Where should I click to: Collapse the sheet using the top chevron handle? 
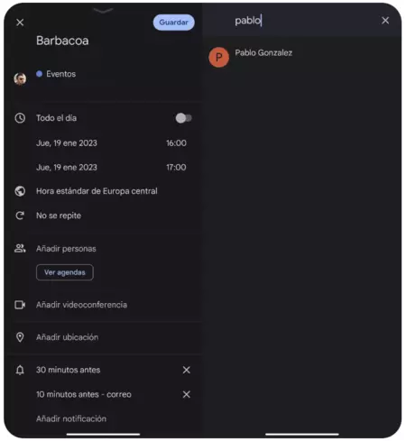click(103, 11)
